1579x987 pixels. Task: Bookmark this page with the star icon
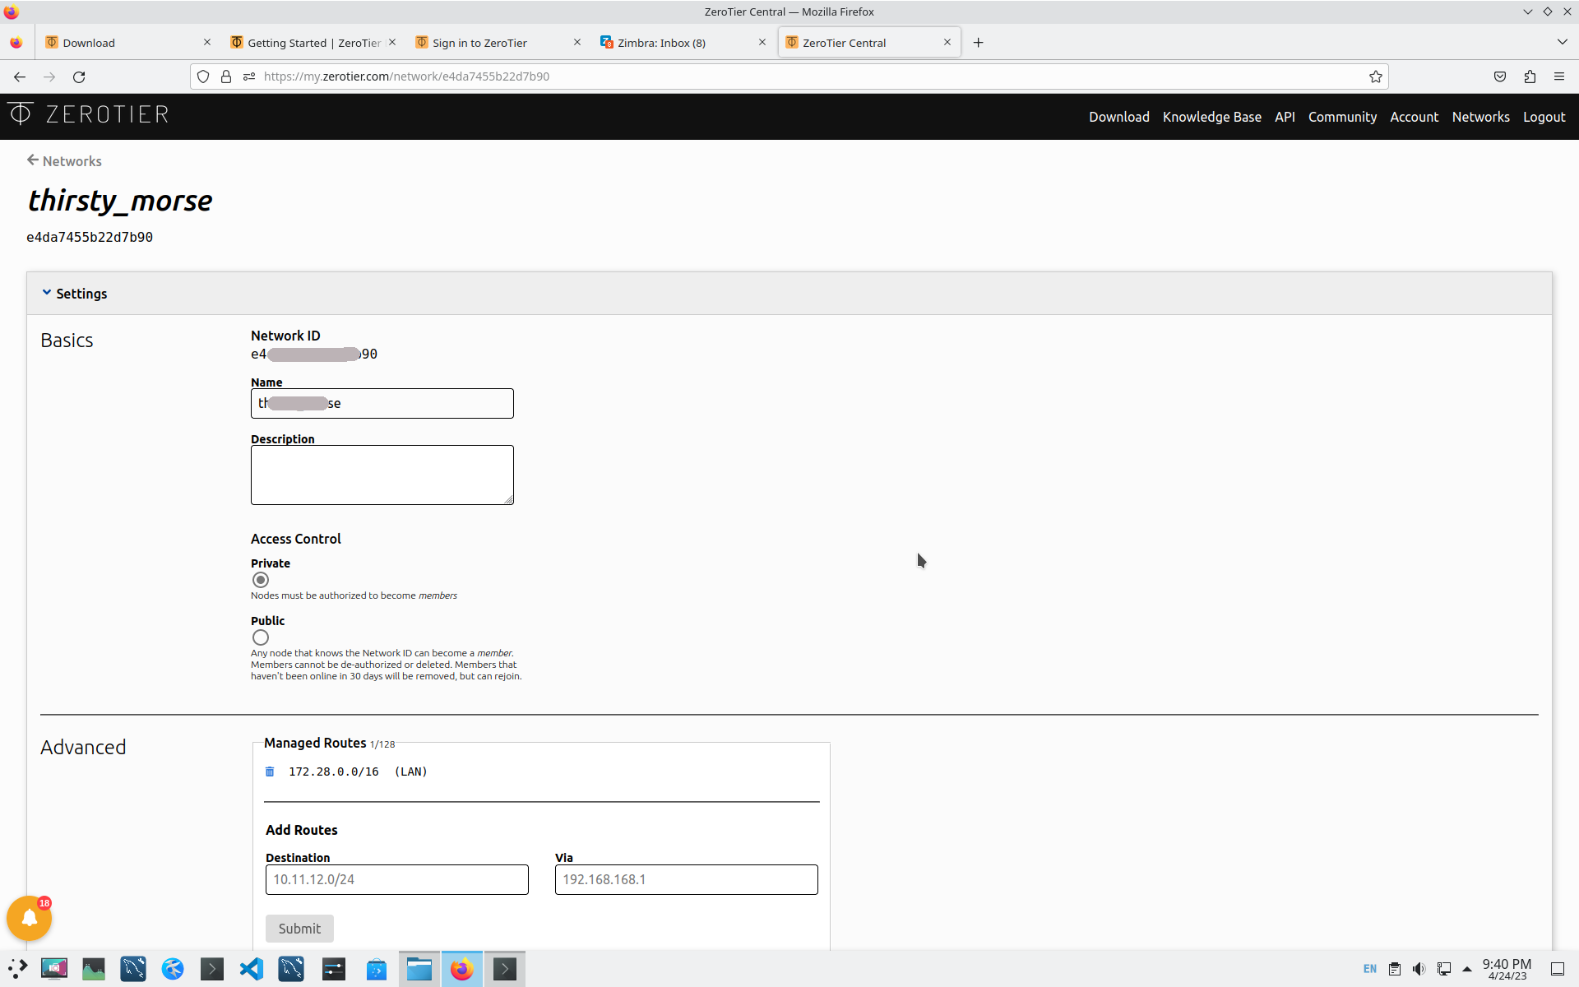(x=1375, y=76)
